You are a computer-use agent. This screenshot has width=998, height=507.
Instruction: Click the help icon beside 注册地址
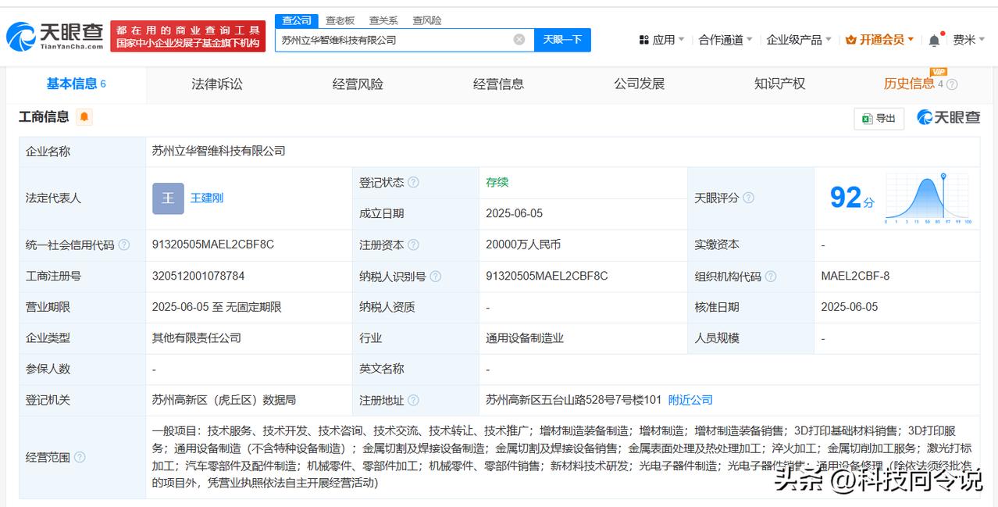point(413,401)
